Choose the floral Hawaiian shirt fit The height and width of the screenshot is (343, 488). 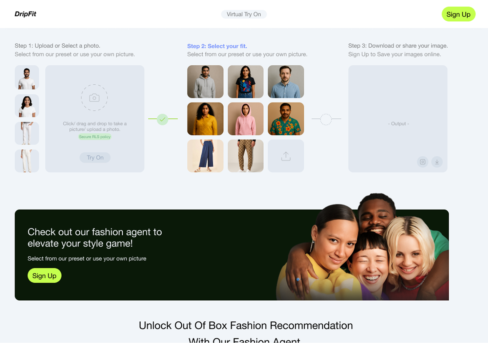point(286,119)
